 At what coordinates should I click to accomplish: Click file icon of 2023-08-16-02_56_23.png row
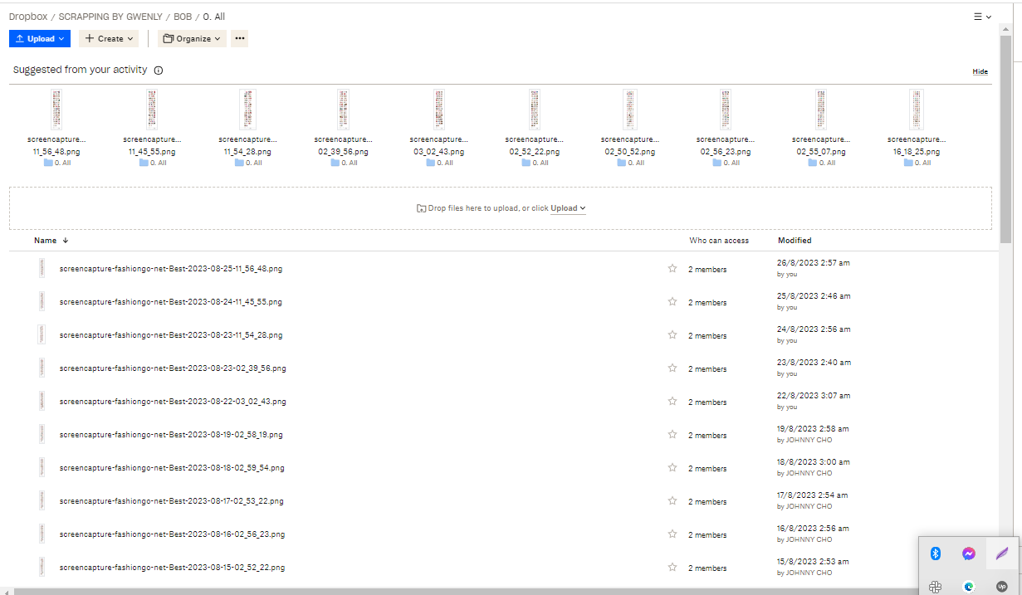[x=42, y=534]
